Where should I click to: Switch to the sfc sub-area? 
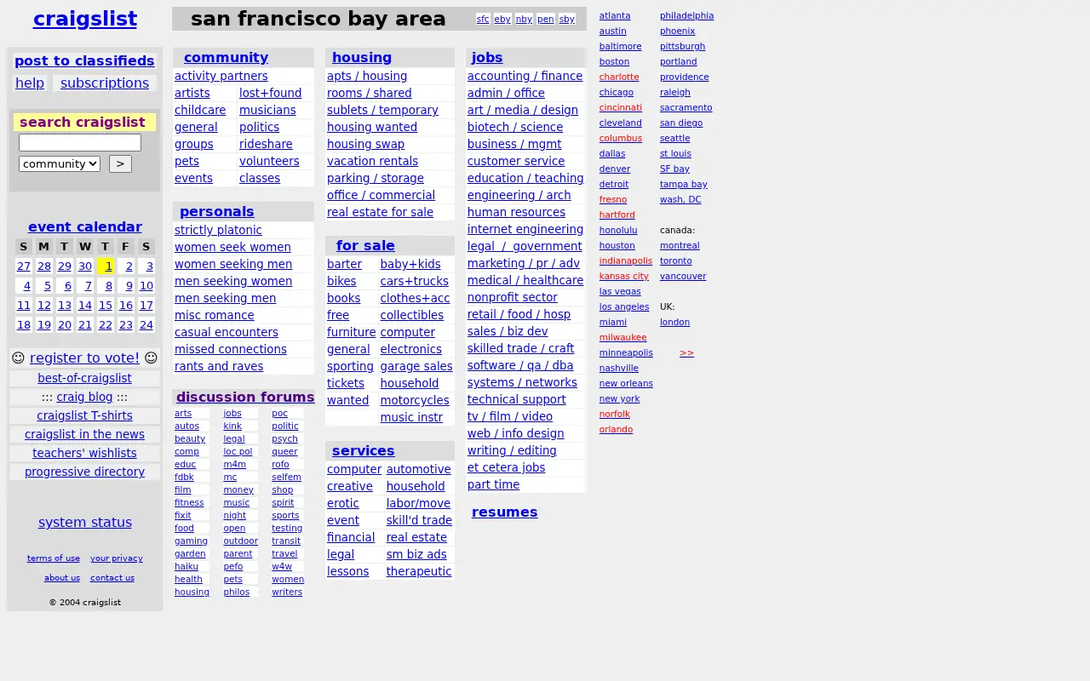[483, 19]
